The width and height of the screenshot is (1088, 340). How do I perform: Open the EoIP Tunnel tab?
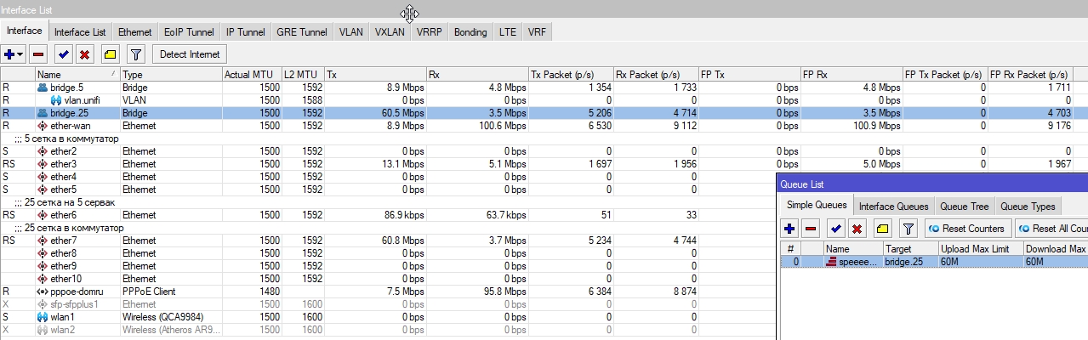click(x=189, y=32)
